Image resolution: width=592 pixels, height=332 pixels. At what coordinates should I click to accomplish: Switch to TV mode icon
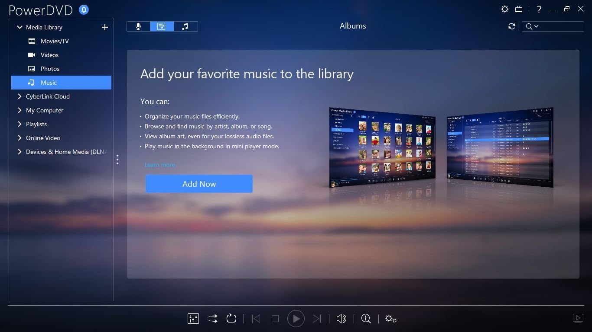point(519,9)
